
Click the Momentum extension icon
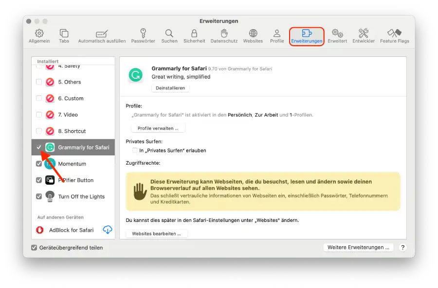pos(50,164)
